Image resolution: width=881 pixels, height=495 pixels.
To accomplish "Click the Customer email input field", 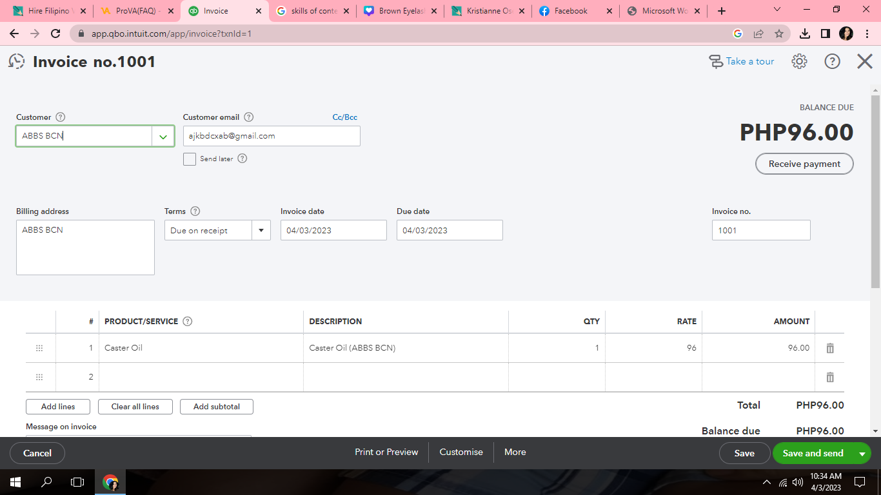I will (x=272, y=136).
